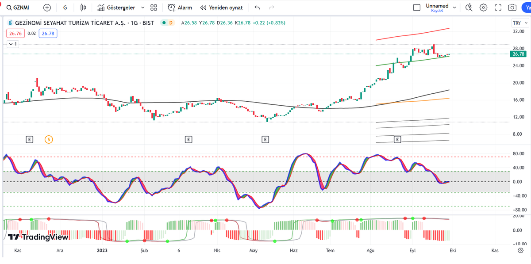Toggle the market status green dot
Screen dimensions: 531x264
[x=164, y=23]
